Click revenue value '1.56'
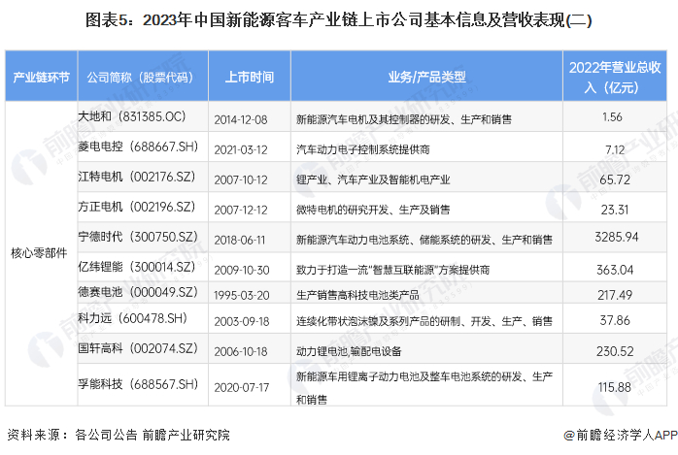 [x=612, y=117]
